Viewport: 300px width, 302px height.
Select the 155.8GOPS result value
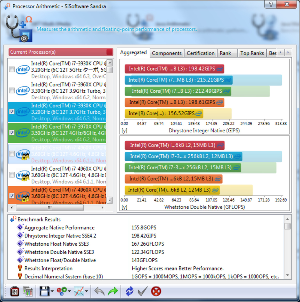click(144, 227)
